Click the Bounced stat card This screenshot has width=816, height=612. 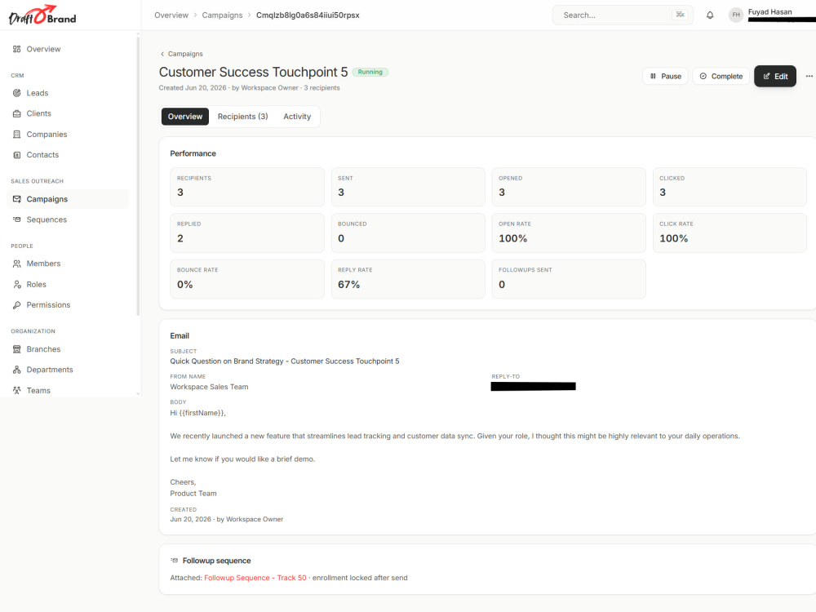[408, 233]
